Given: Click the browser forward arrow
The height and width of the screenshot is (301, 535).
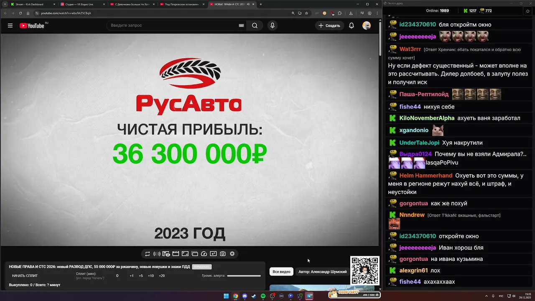Looking at the screenshot, I should coord(13,13).
